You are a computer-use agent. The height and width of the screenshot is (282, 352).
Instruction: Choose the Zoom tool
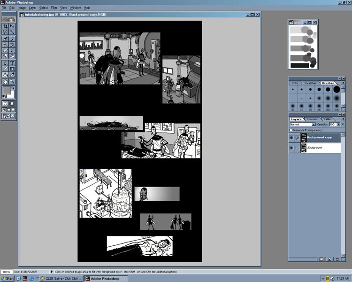point(12,81)
